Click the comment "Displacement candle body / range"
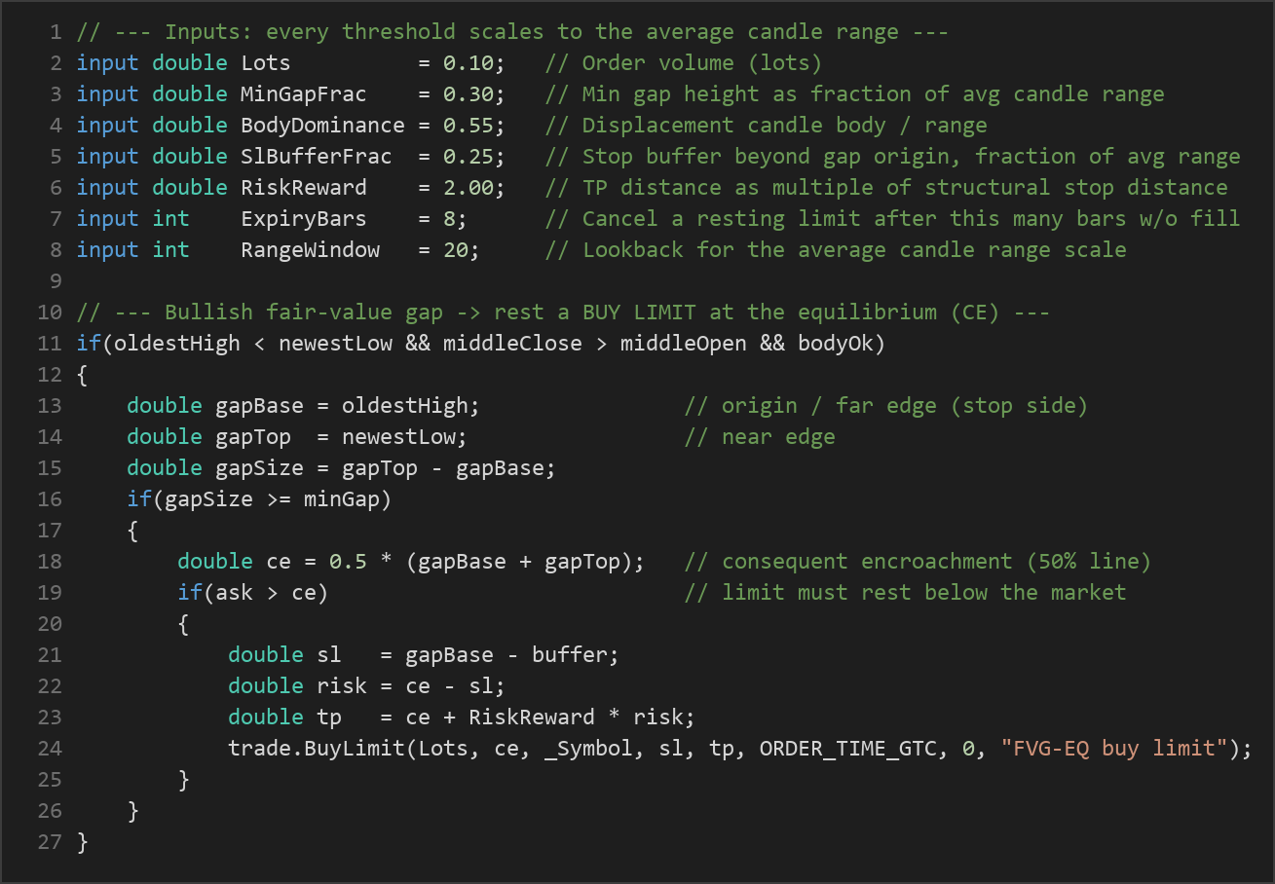Screen dimensions: 1275x884 coord(766,126)
